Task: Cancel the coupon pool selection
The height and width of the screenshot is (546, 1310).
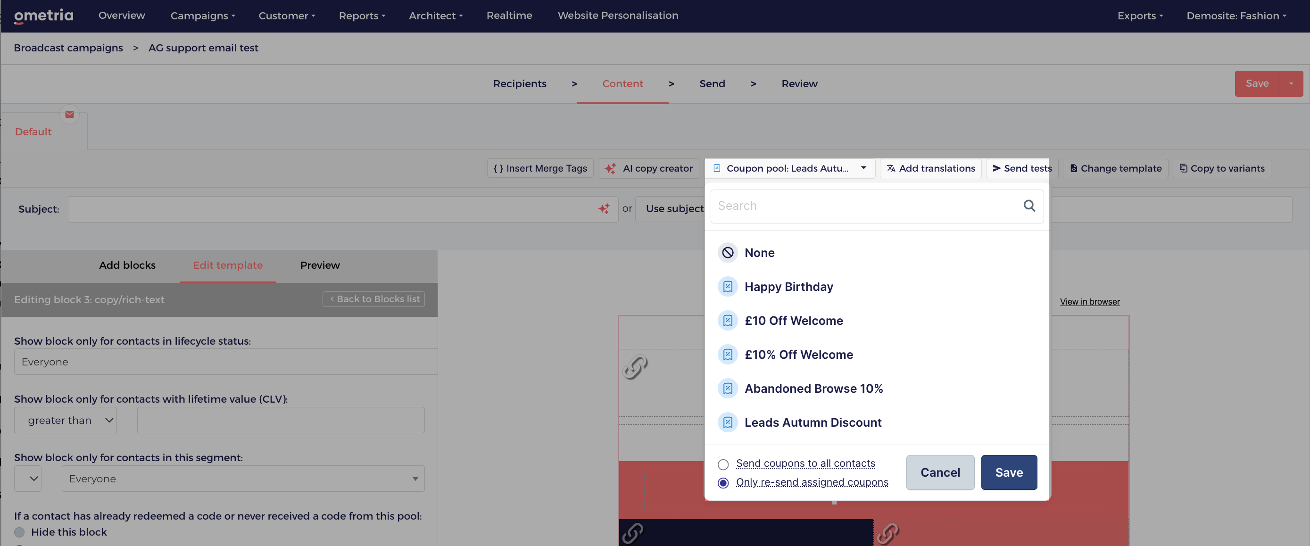Action: 940,472
